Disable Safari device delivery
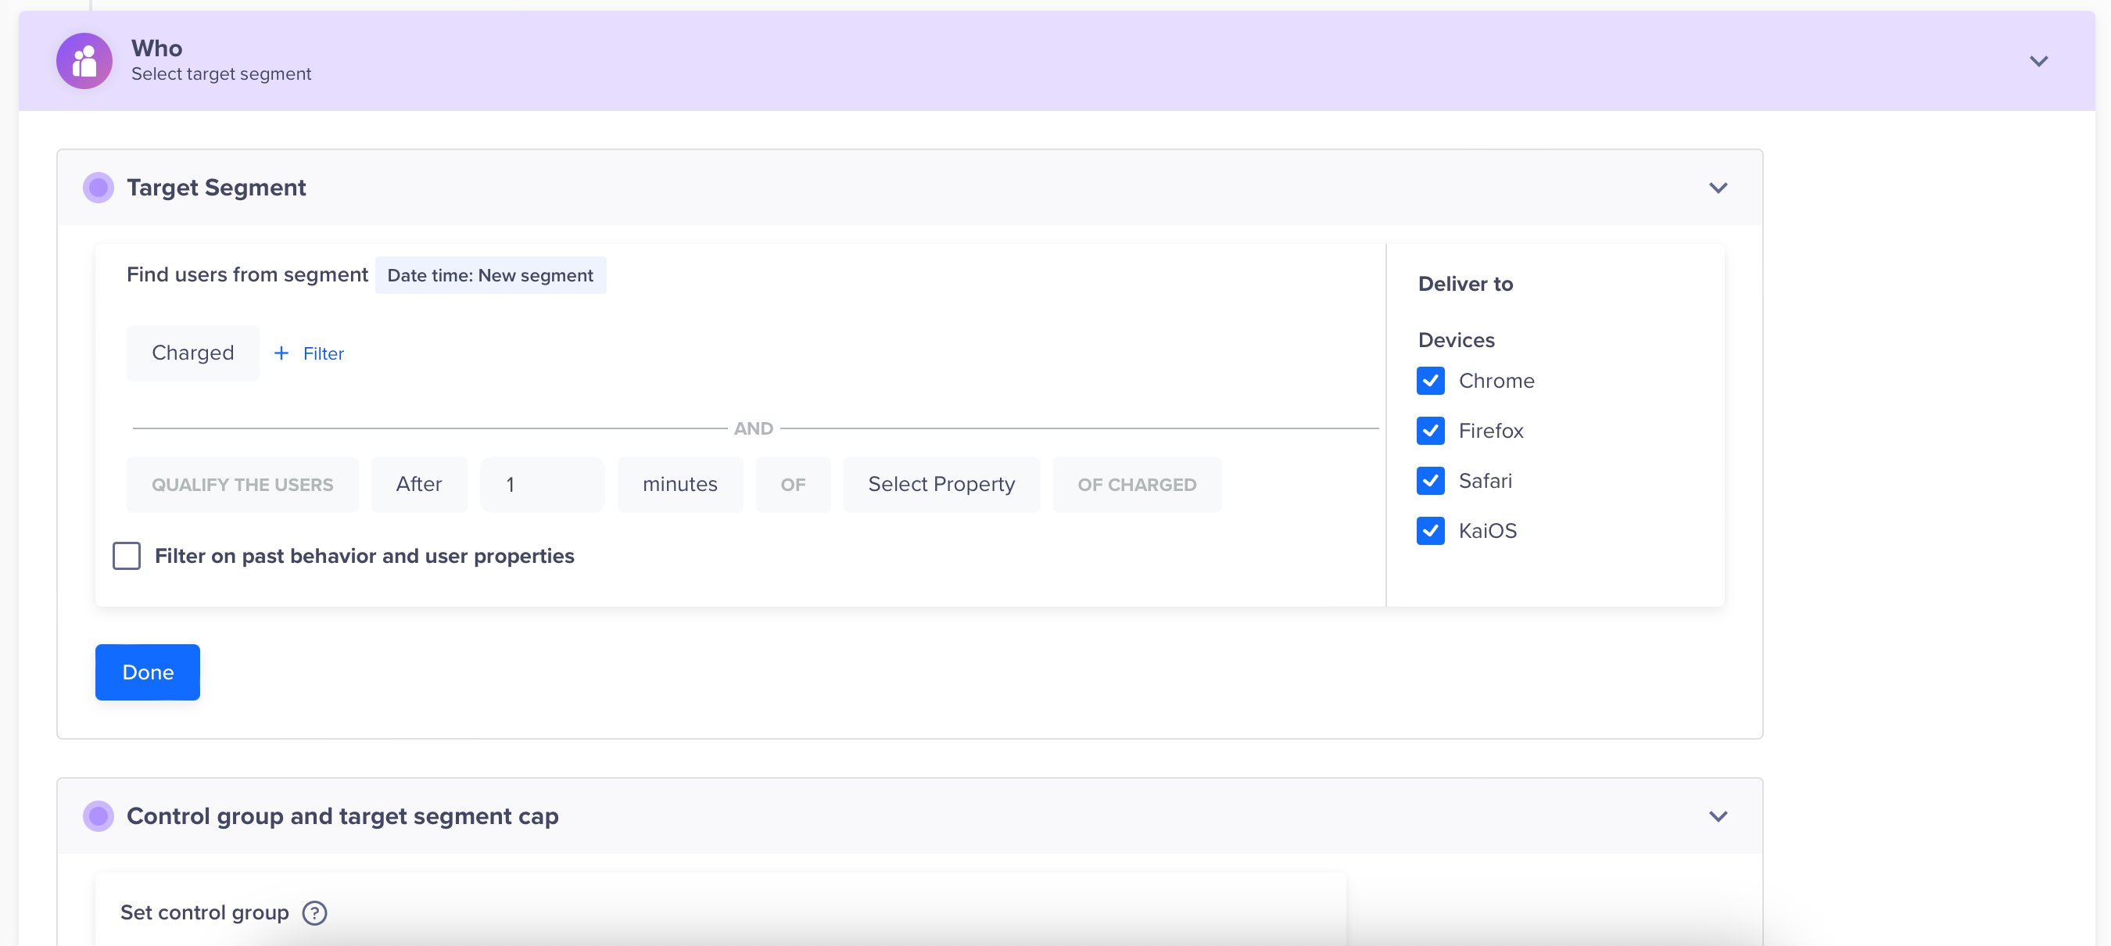 coord(1430,481)
